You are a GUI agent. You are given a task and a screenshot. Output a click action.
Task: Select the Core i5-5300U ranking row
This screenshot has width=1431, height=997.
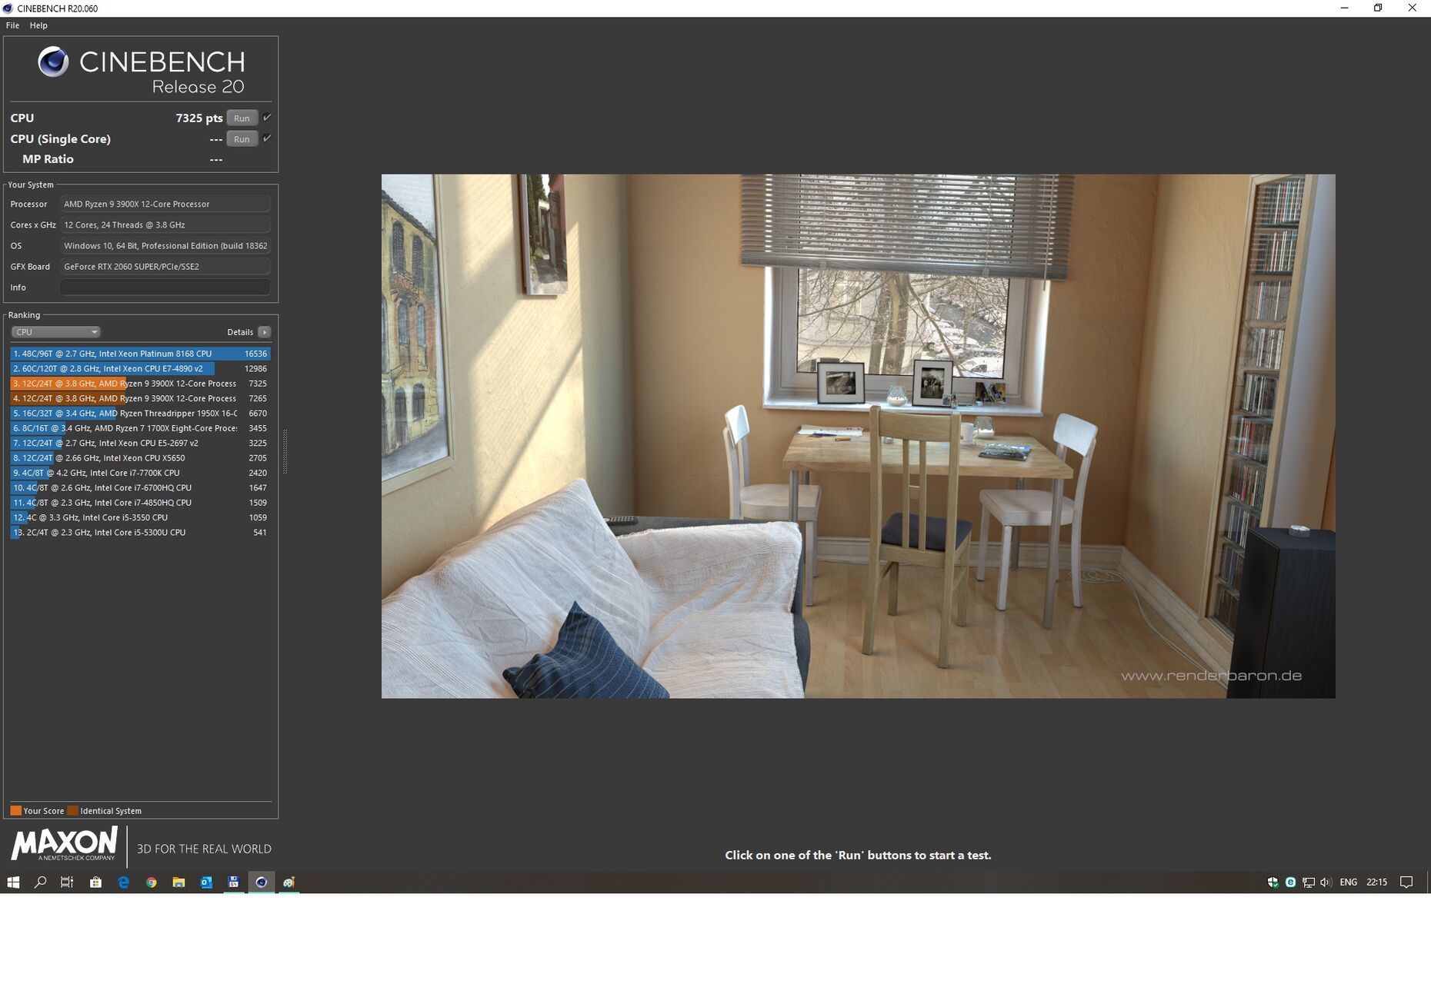pyautogui.click(x=140, y=532)
